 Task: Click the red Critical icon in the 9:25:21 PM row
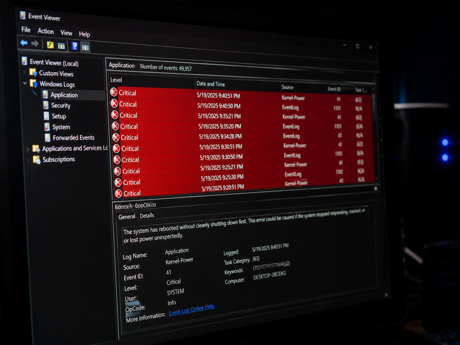118,171
